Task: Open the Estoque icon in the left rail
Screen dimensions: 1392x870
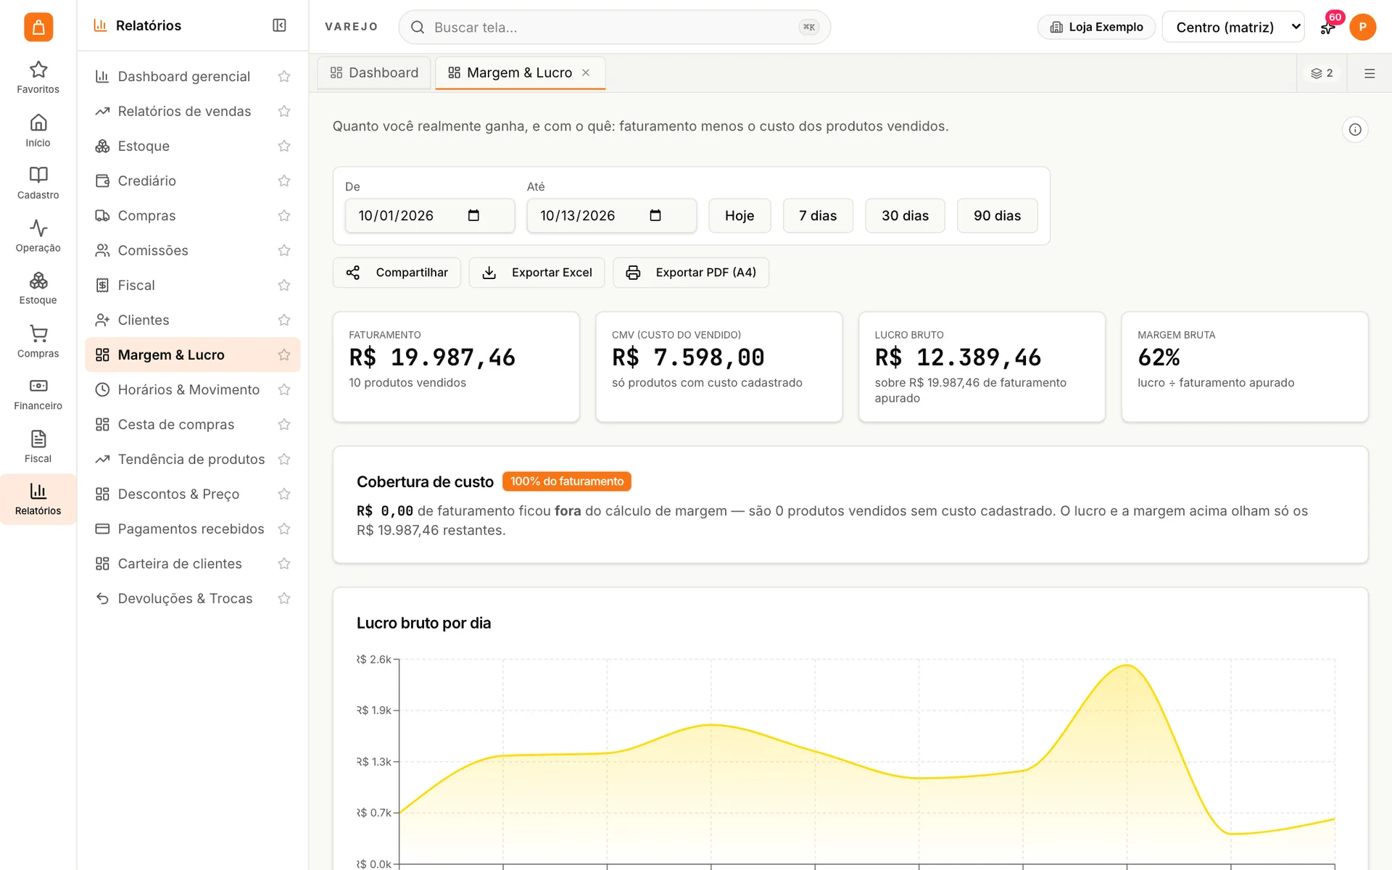Action: (38, 289)
